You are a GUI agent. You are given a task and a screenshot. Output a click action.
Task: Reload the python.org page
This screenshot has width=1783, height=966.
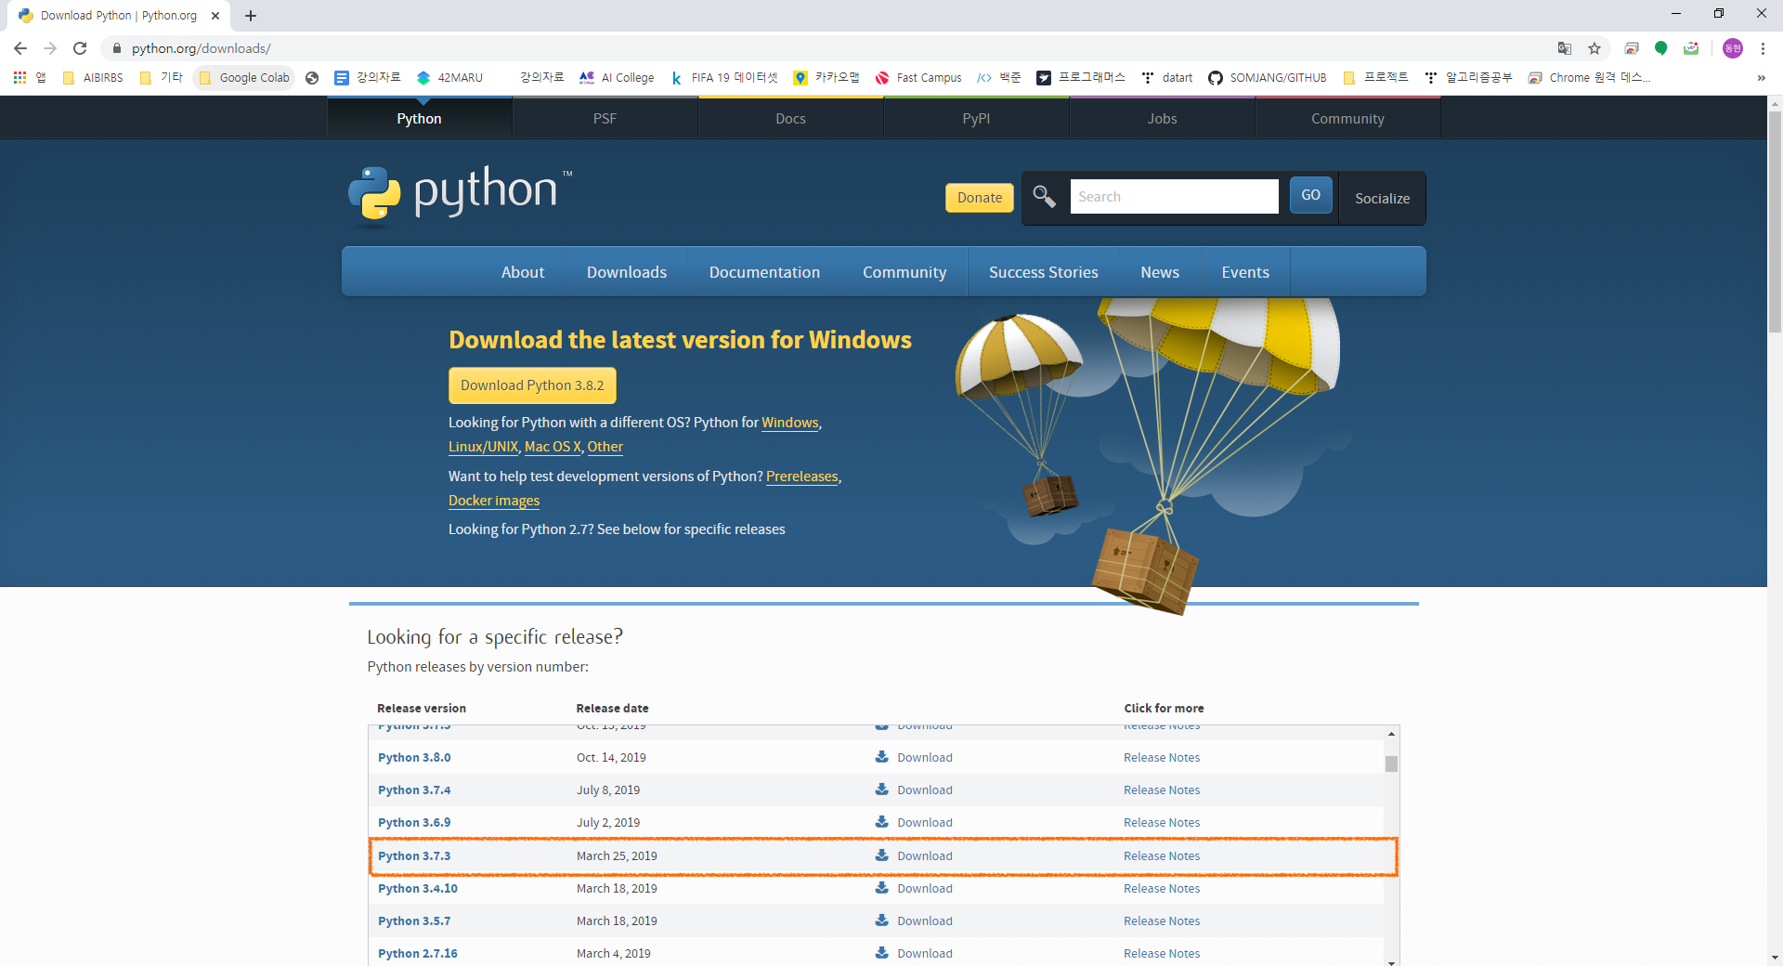80,48
